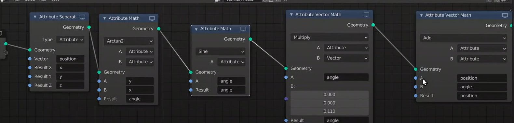Click Geometry output socket of Sine node

pyautogui.click(x=250, y=39)
